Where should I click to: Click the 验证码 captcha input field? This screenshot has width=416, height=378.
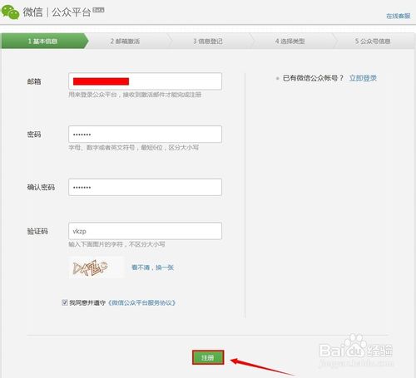(x=145, y=231)
